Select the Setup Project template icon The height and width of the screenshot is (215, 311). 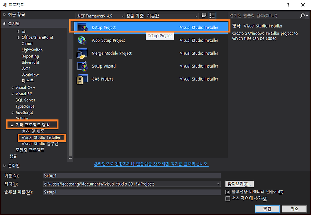click(82, 27)
